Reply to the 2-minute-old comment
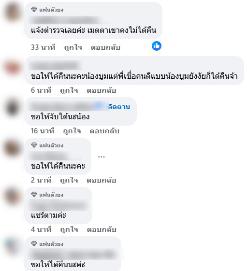 [102, 180]
